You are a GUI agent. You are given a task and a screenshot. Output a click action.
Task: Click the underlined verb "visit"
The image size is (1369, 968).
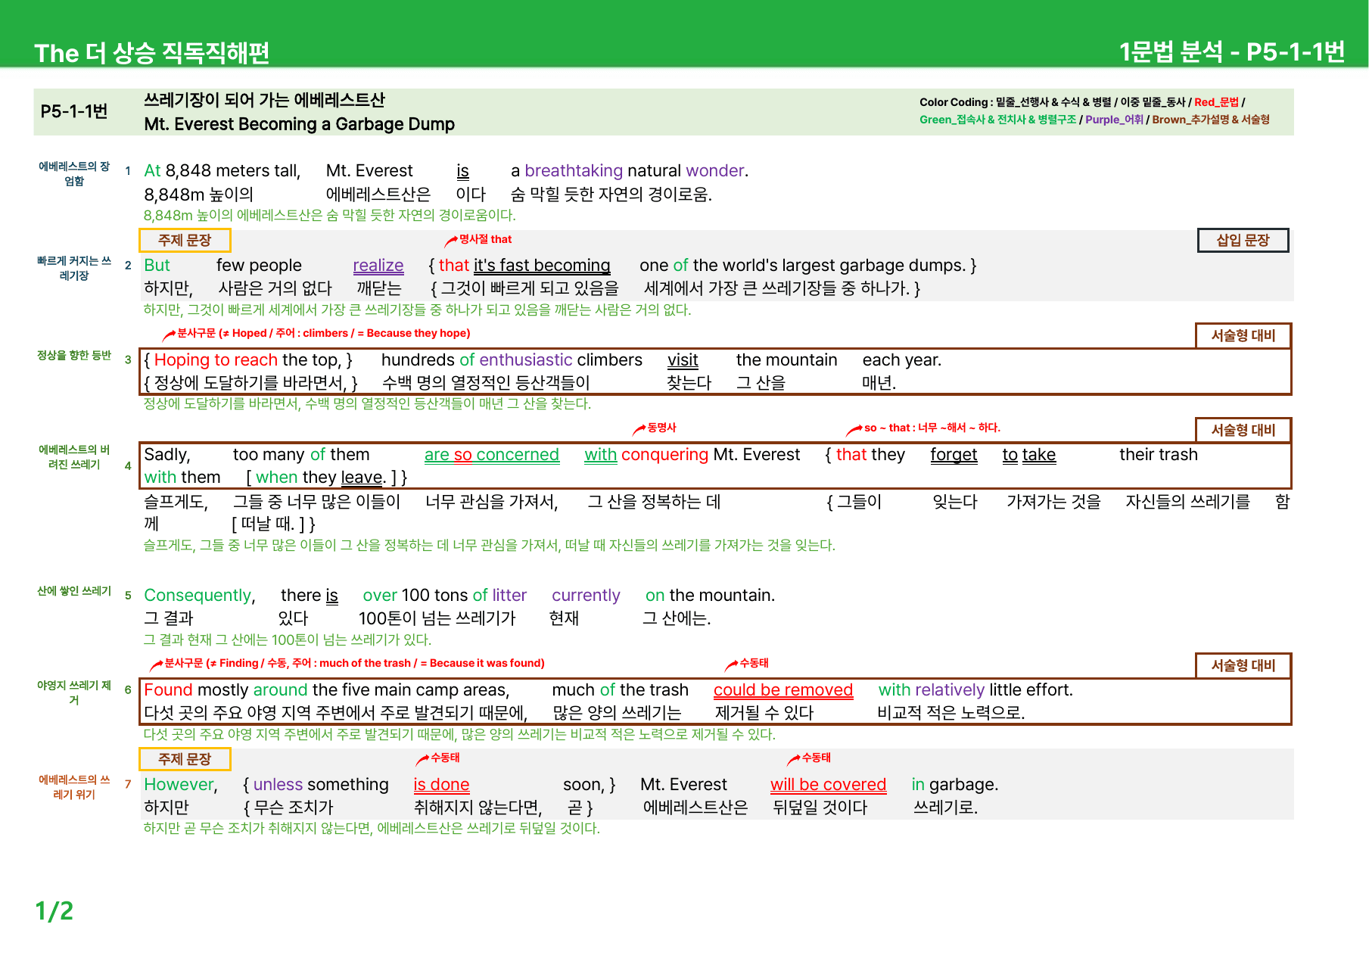coord(683,360)
